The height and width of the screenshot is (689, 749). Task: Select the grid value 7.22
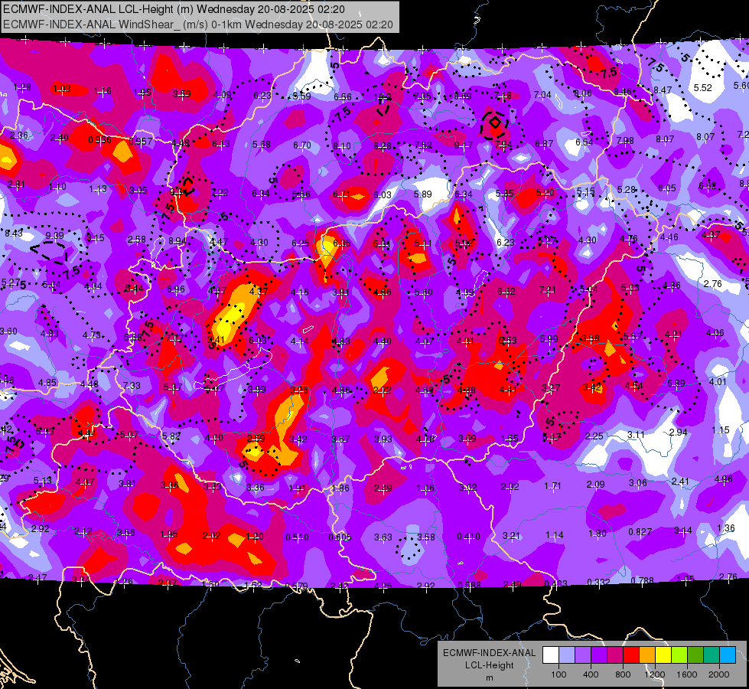coord(220,193)
